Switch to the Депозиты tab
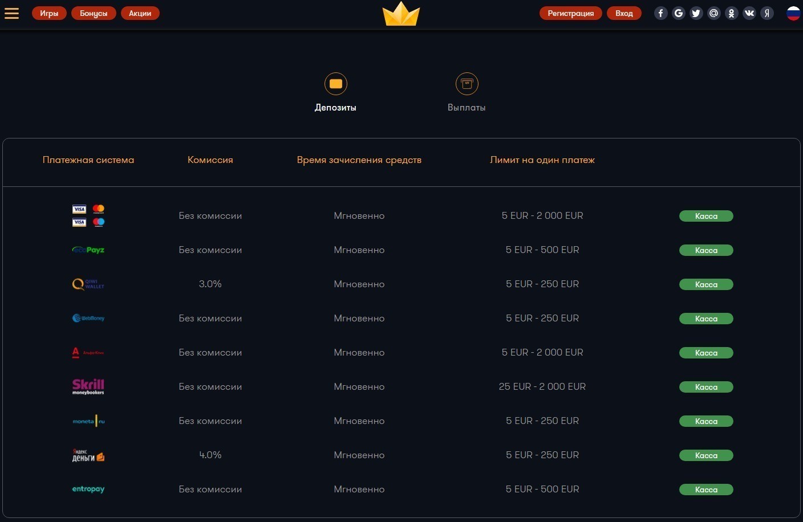This screenshot has height=522, width=803. (335, 92)
